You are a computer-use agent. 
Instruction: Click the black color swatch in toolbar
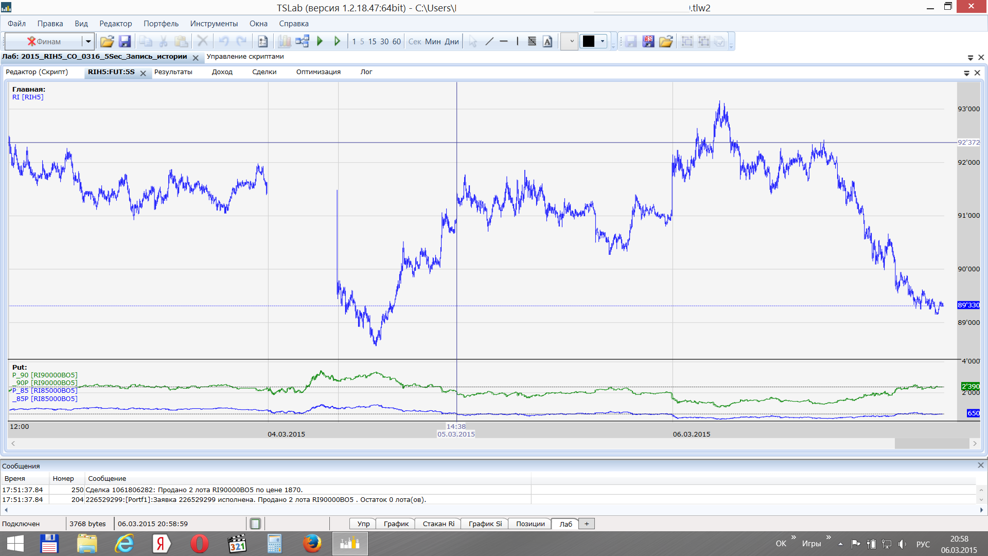[x=589, y=41]
